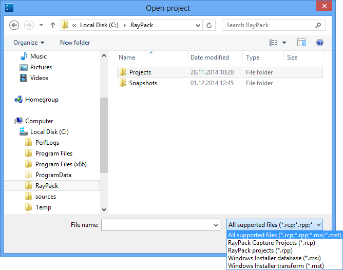Viewport: 343px width, 270px height.
Task: Select the Homegroup icon in sidebar
Action: (18, 100)
